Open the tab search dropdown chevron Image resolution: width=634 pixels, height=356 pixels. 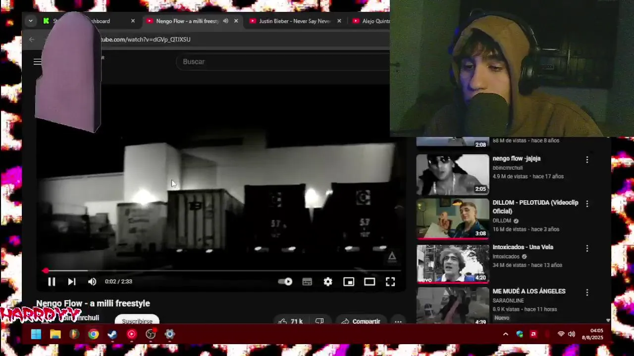[31, 21]
